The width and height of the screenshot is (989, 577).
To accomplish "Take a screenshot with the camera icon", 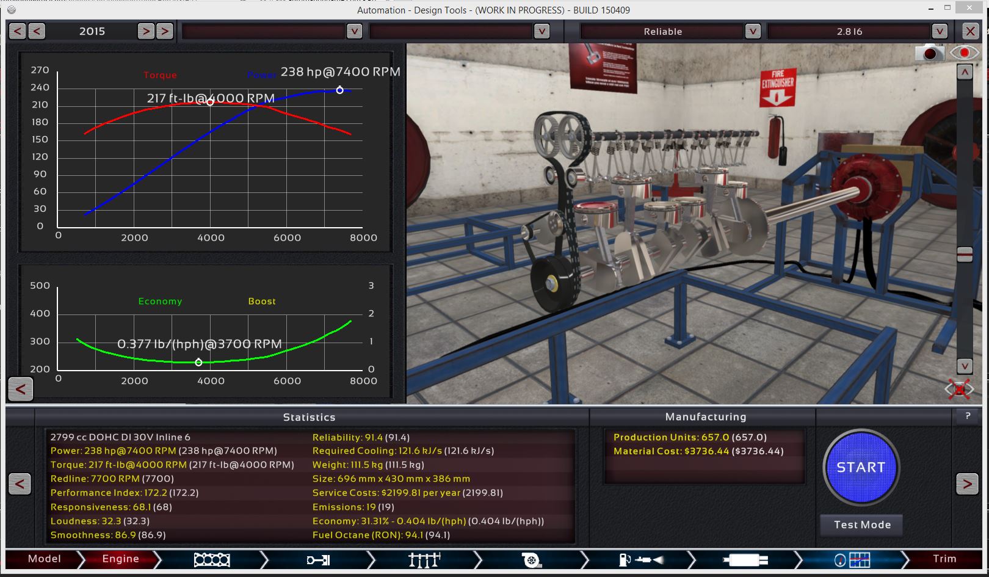I will click(929, 53).
